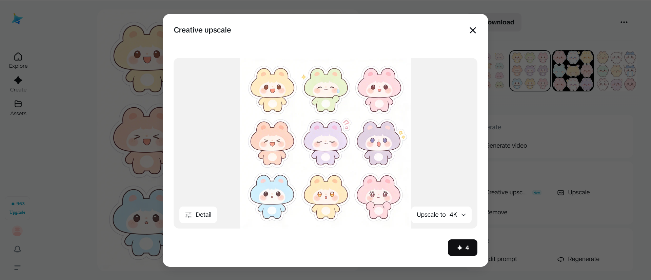Click the sidebar menu lines icon
Image resolution: width=651 pixels, height=280 pixels.
[18, 267]
